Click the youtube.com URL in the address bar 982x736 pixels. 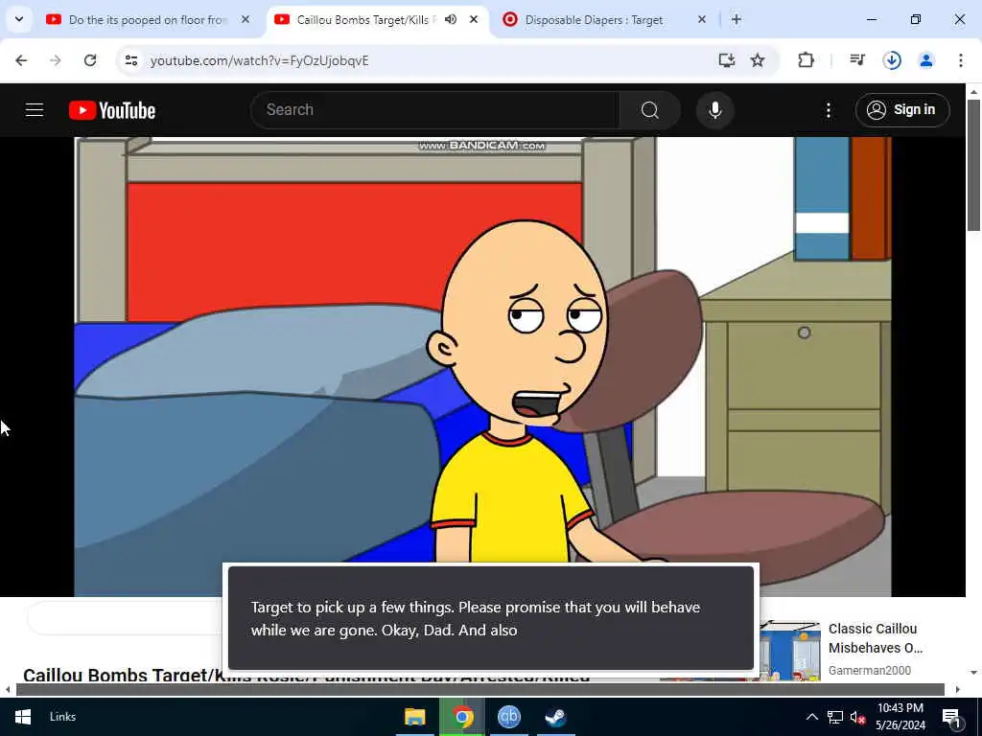pyautogui.click(x=259, y=60)
